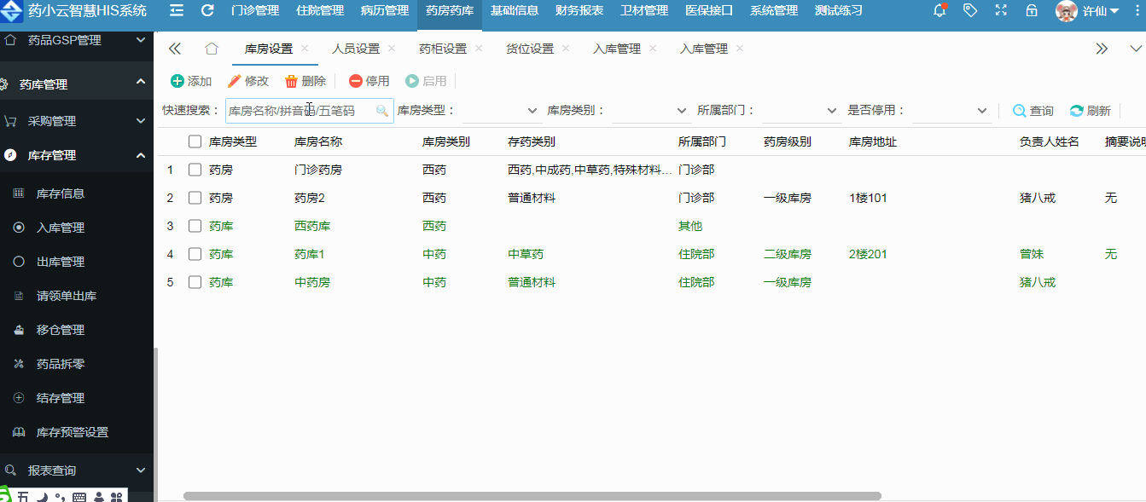
Task: Check the box for 中药房 row
Action: [195, 282]
